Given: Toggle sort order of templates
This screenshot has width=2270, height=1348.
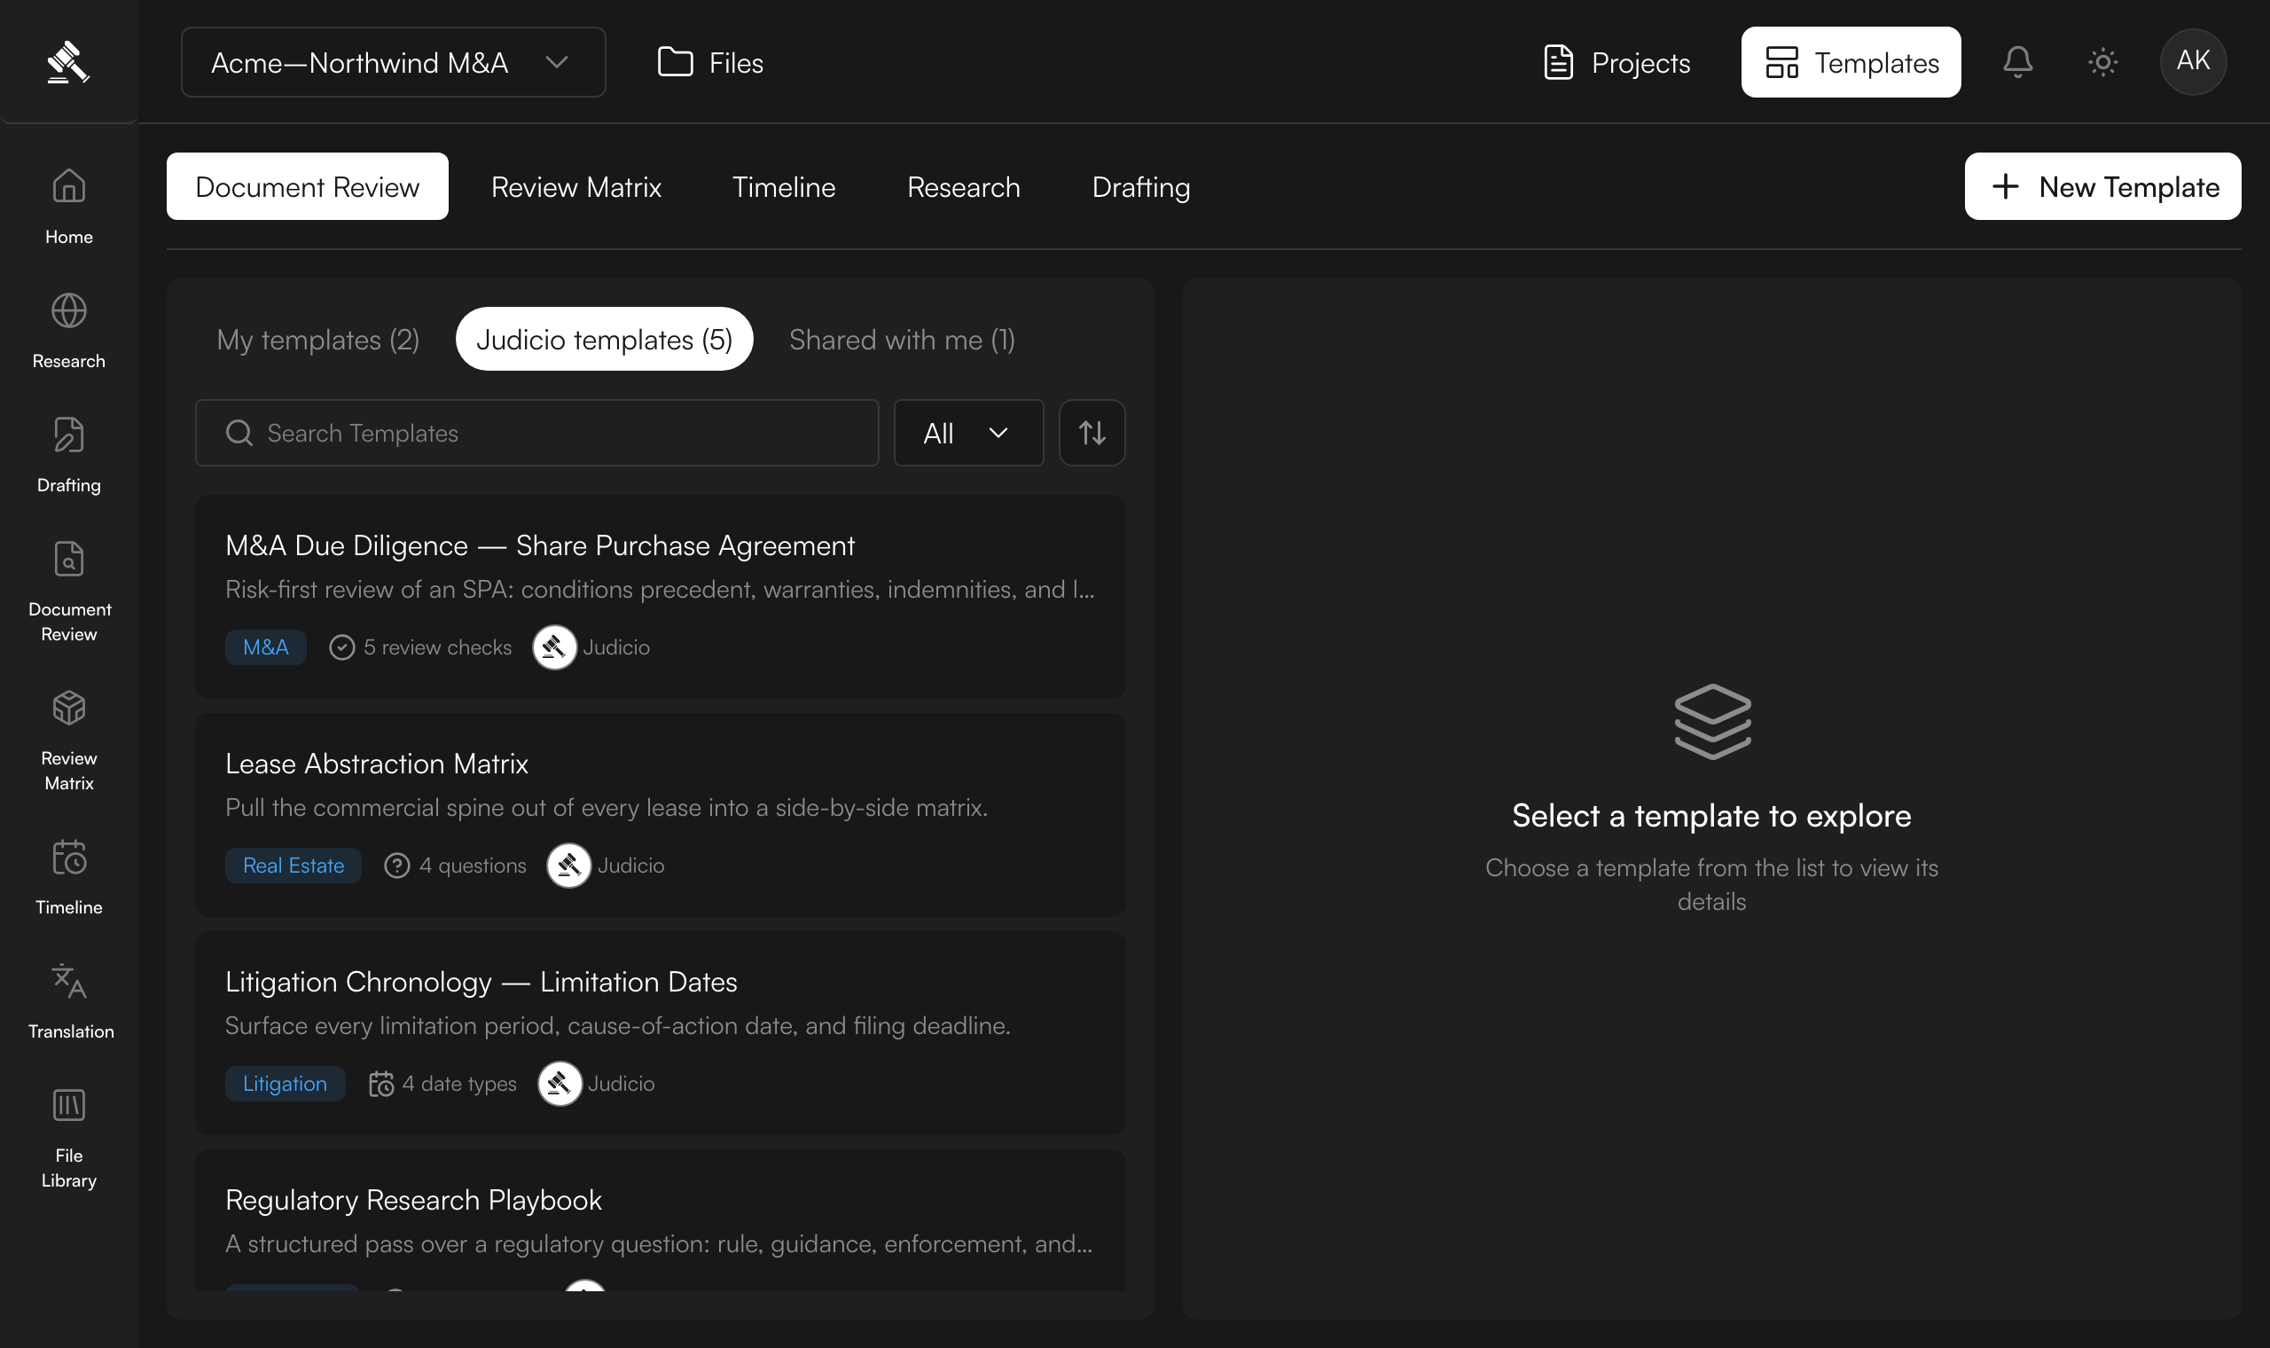Looking at the screenshot, I should click(x=1092, y=434).
